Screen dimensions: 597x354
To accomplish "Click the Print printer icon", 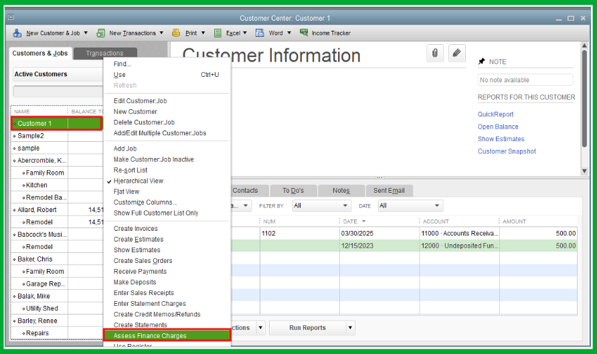I will [x=176, y=33].
